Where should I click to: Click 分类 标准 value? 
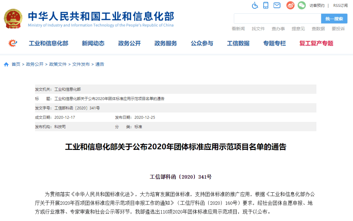point(138,127)
